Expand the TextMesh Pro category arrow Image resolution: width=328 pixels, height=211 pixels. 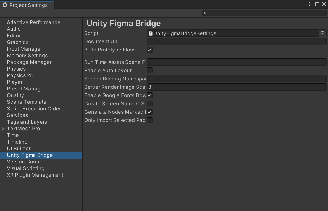coord(3,129)
